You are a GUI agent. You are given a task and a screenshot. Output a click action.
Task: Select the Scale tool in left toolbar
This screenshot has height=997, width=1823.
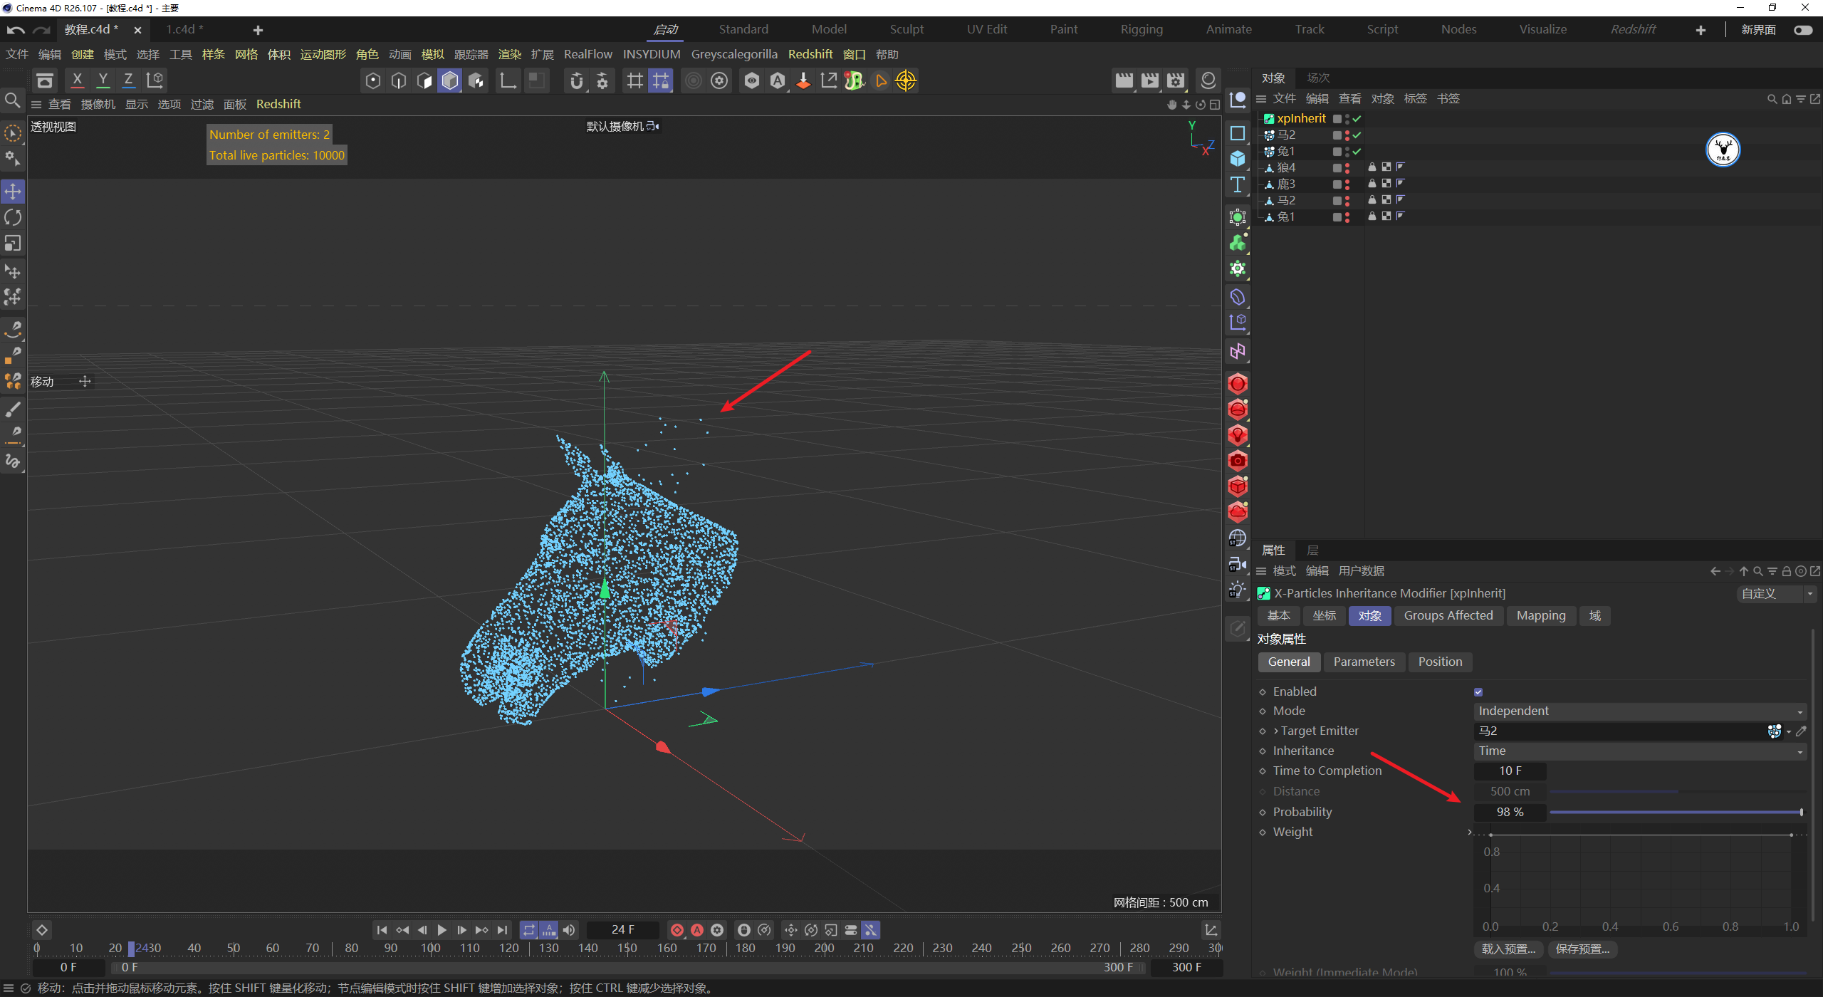(x=13, y=244)
